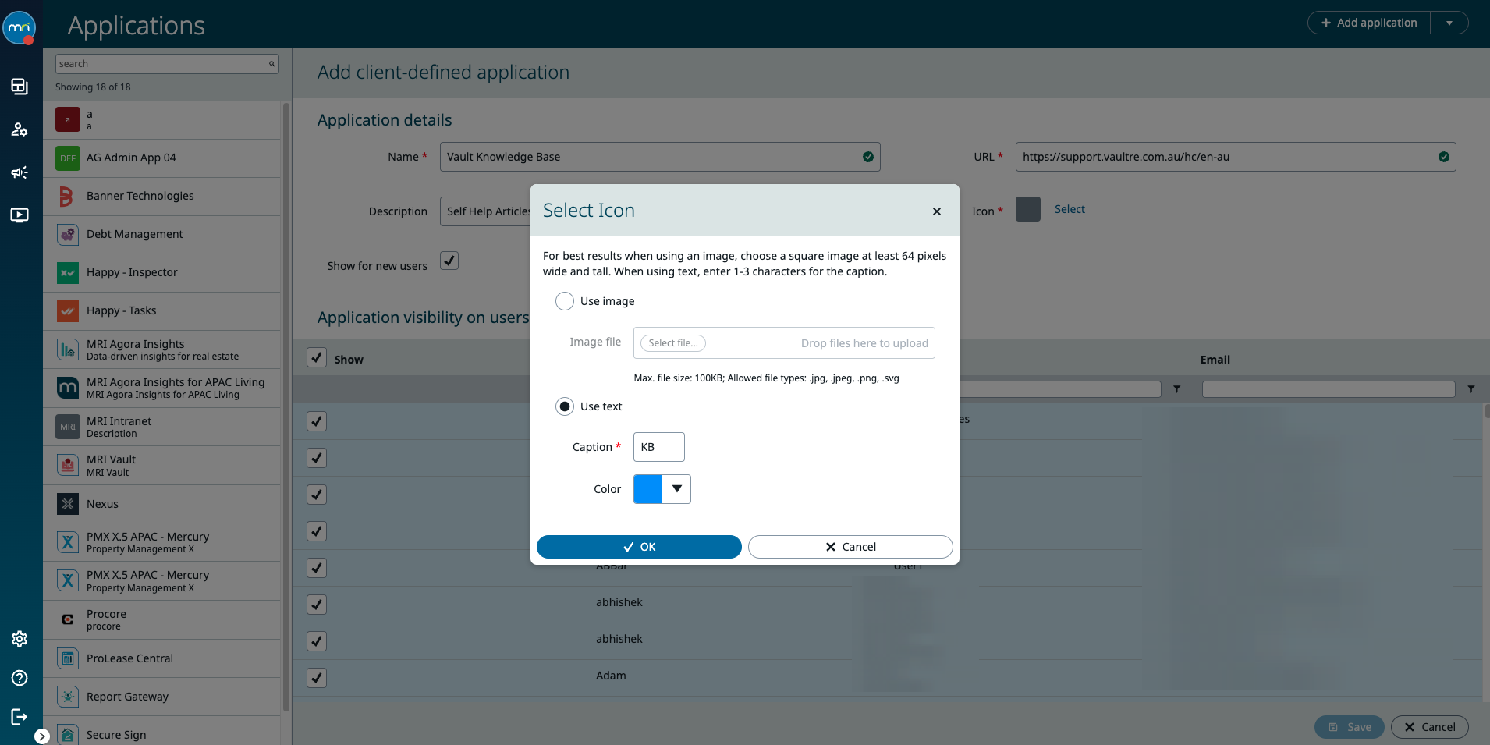This screenshot has width=1490, height=745.
Task: Click inside the Caption text field
Action: click(658, 447)
